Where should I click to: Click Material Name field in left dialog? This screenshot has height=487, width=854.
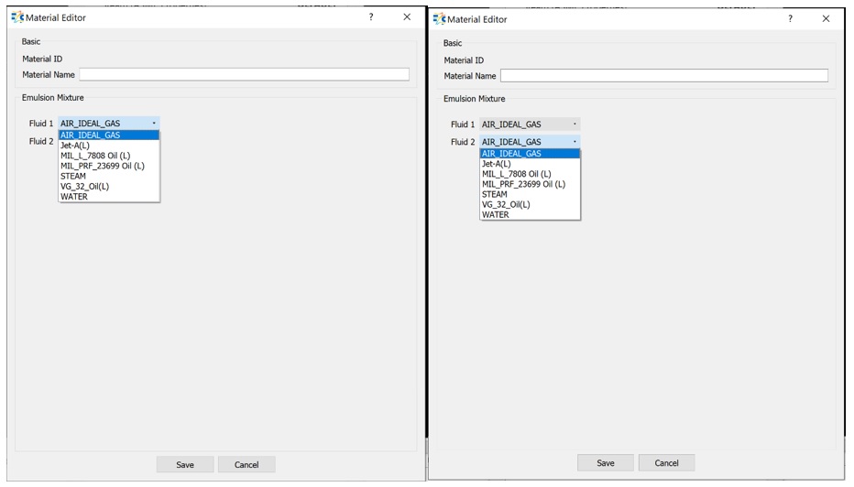coord(244,75)
